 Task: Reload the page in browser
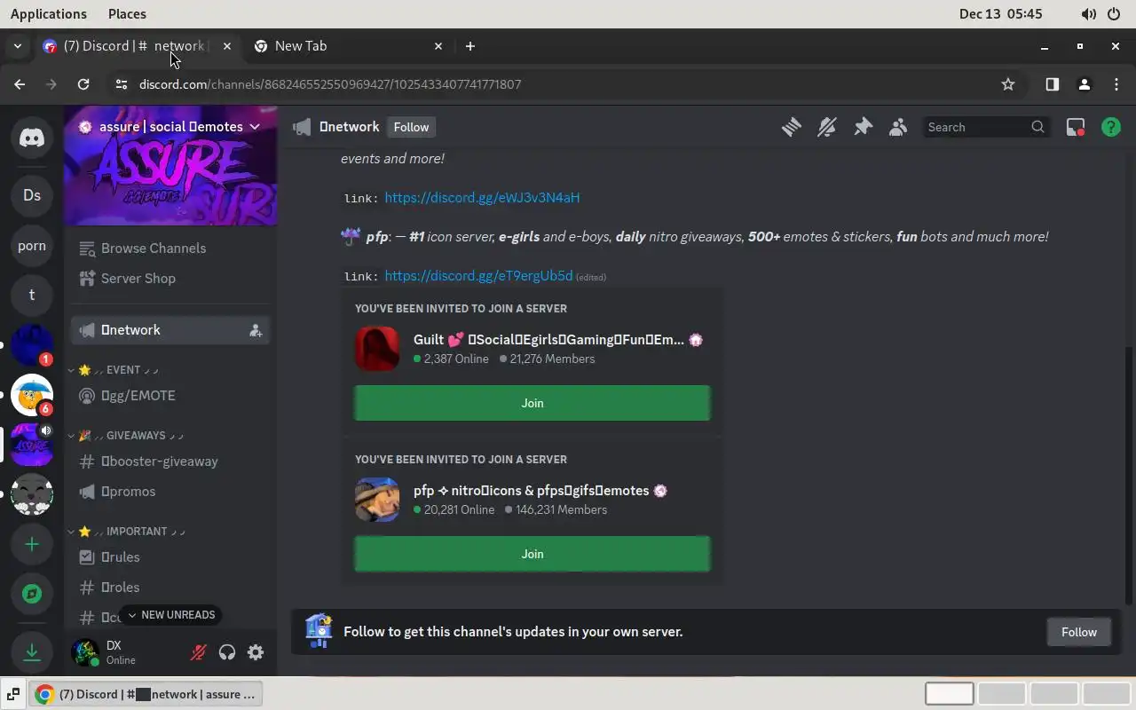[x=83, y=84]
